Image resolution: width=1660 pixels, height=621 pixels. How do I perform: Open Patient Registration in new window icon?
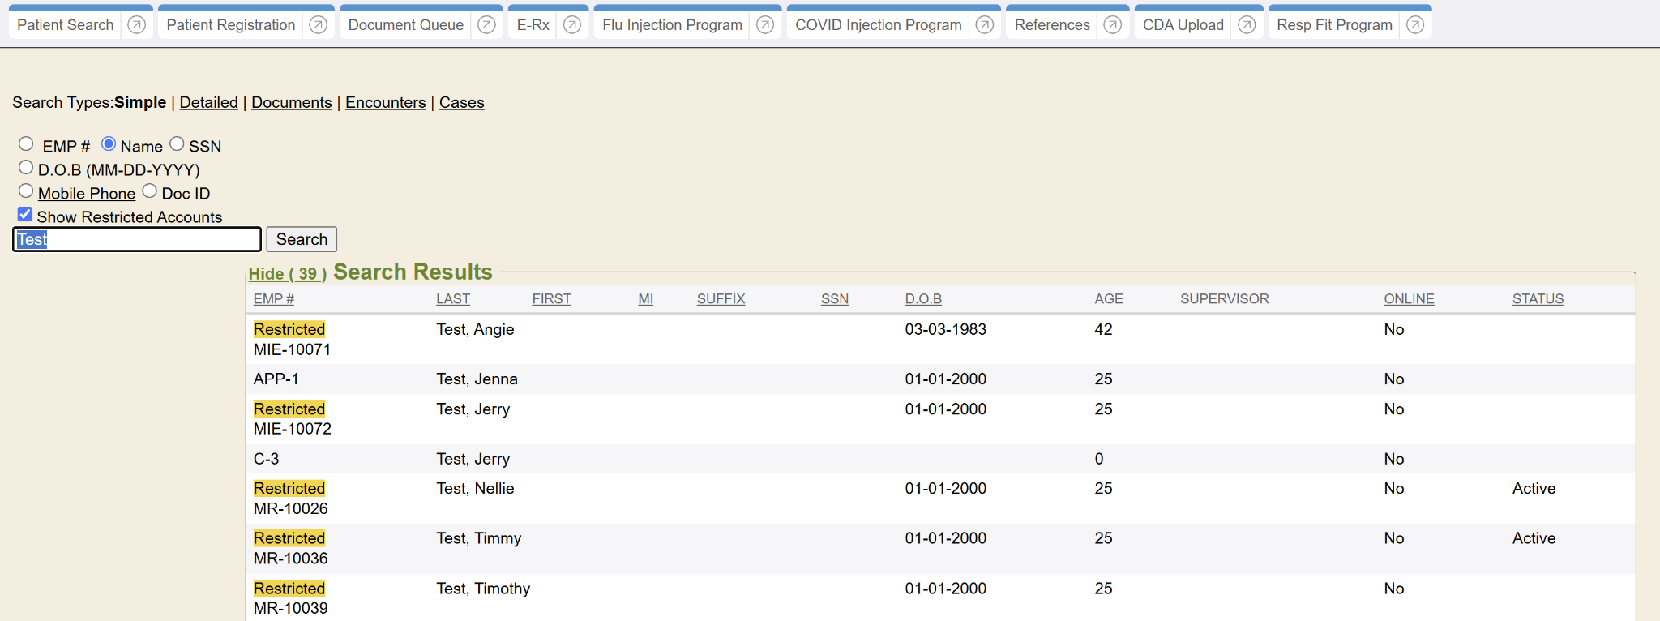[319, 25]
